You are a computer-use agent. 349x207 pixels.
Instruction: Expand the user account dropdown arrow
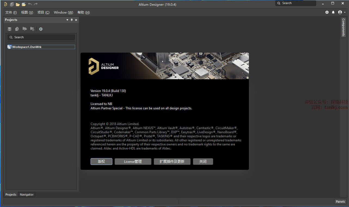click(x=345, y=12)
